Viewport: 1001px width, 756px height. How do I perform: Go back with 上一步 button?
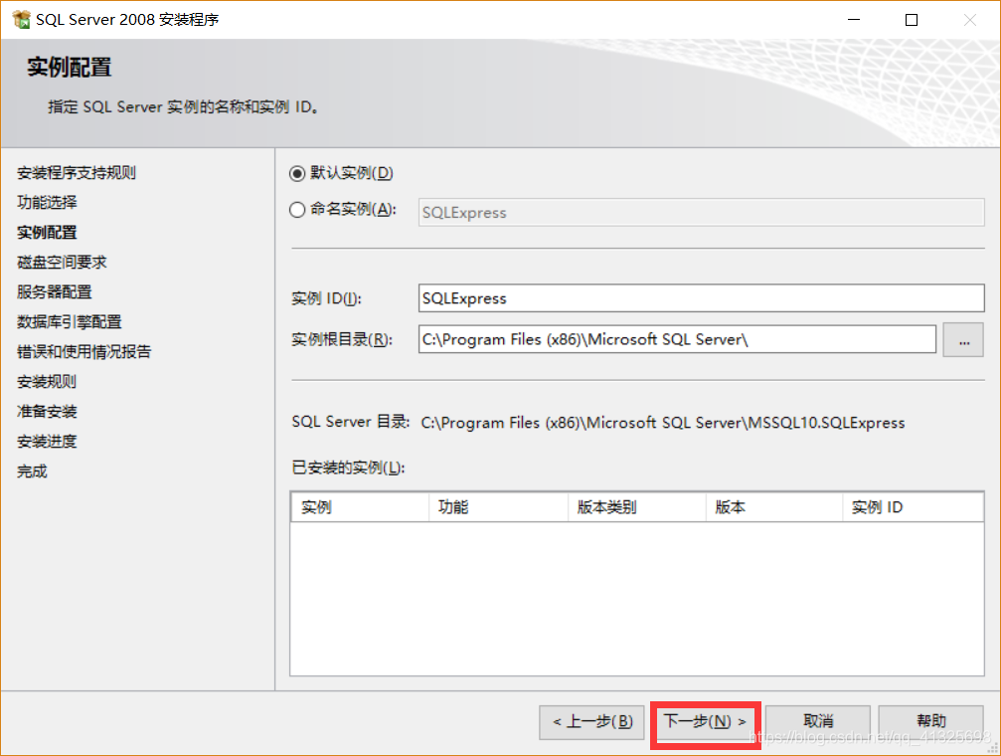(x=591, y=722)
